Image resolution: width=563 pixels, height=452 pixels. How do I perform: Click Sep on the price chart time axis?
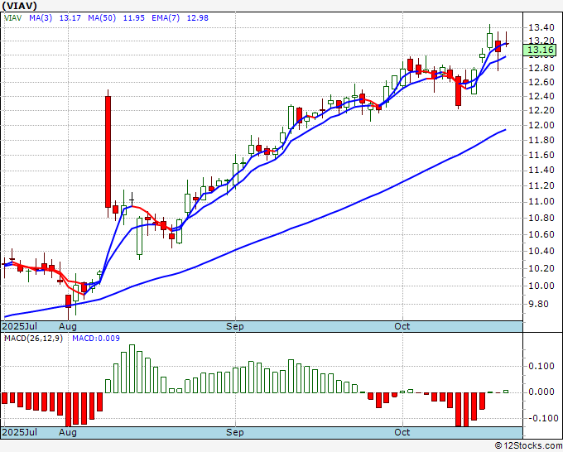pyautogui.click(x=235, y=326)
